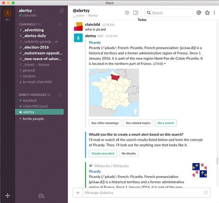Click alertsy bot name in message
The width and height of the screenshot is (219, 203).
(x=90, y=36)
